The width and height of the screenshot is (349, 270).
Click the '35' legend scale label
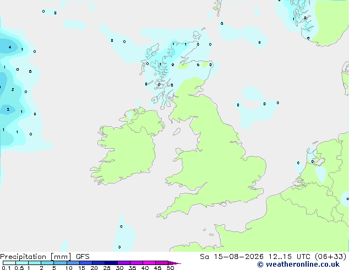point(132,268)
